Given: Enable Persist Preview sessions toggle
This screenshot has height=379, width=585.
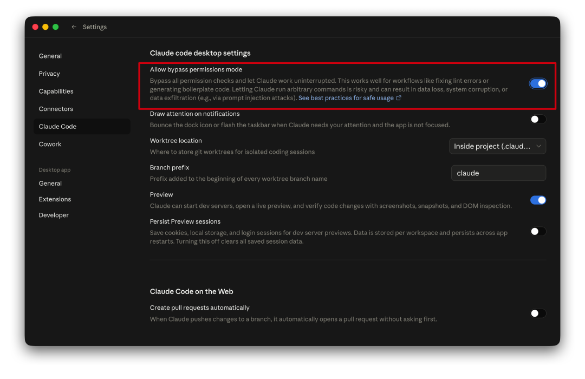Looking at the screenshot, I should (538, 231).
